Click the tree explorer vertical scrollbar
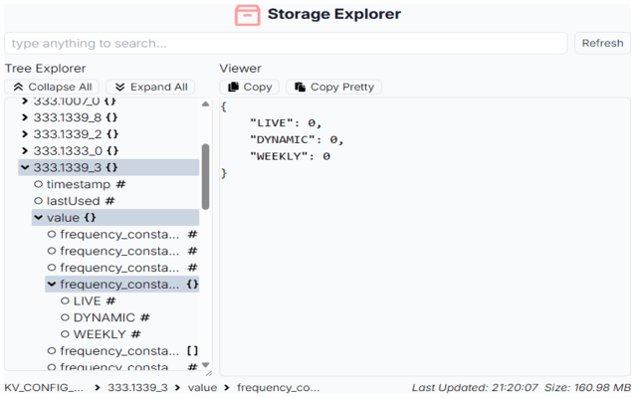 pos(206,179)
